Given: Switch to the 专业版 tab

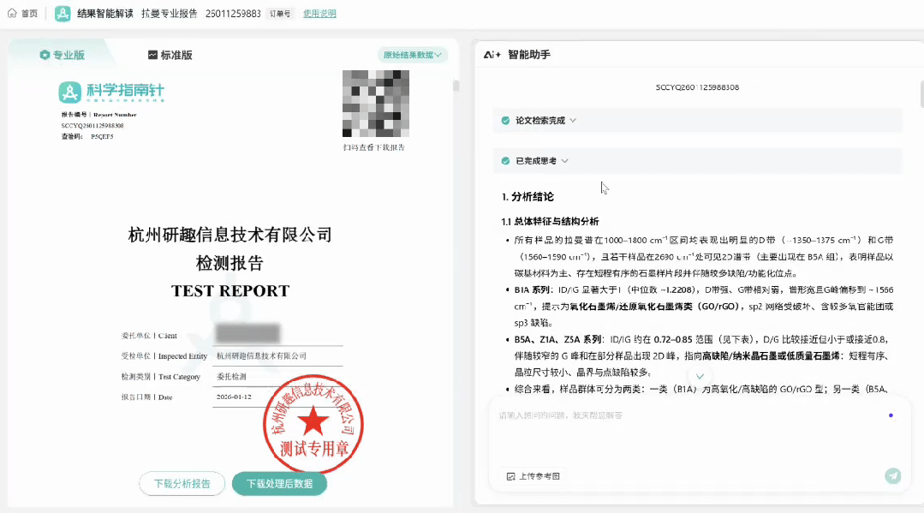Looking at the screenshot, I should point(63,55).
